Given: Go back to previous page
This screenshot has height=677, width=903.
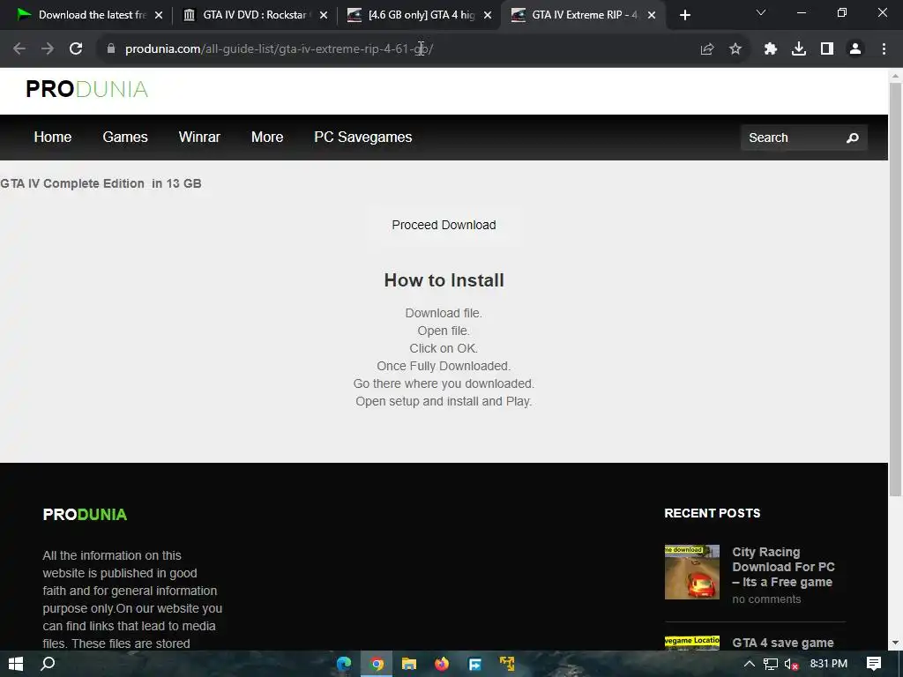Looking at the screenshot, I should 19,49.
